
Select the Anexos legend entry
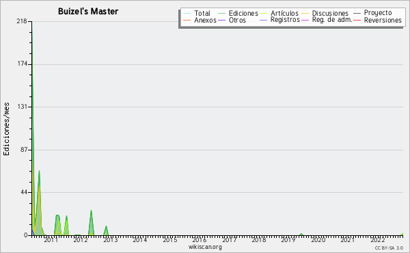(x=200, y=20)
